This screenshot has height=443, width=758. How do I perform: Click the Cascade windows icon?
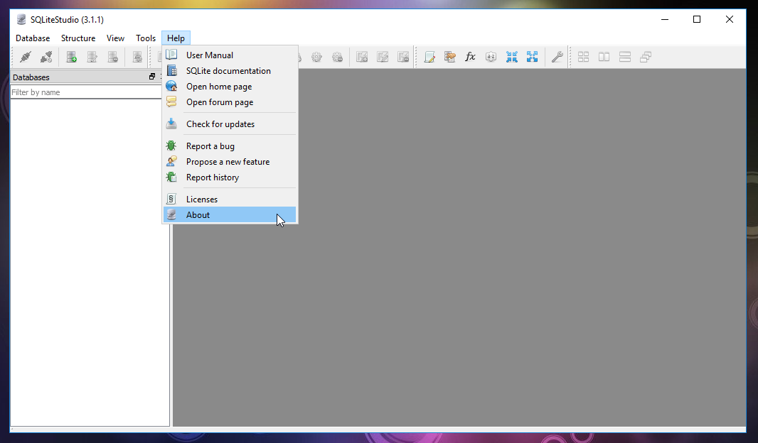pyautogui.click(x=646, y=57)
